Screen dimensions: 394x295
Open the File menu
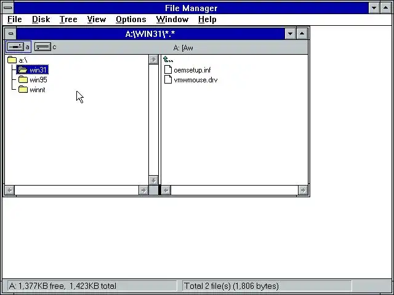click(x=15, y=19)
